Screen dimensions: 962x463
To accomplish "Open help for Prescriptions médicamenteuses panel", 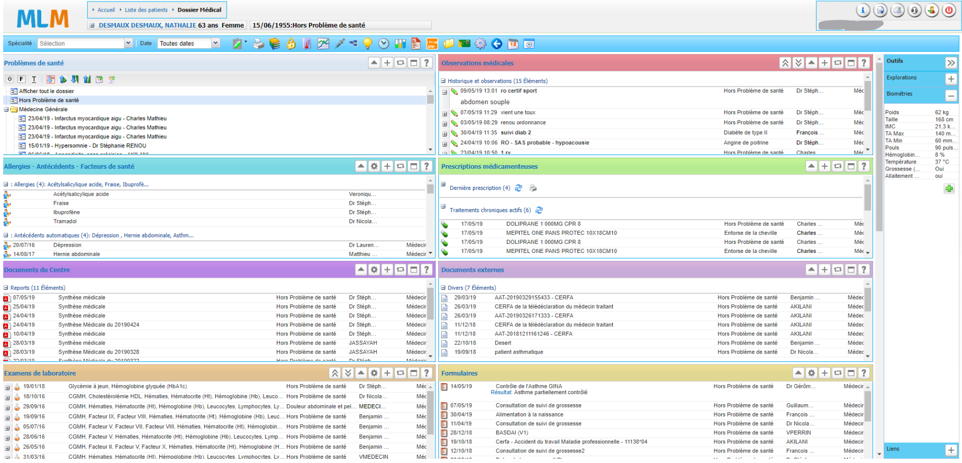I will click(864, 166).
